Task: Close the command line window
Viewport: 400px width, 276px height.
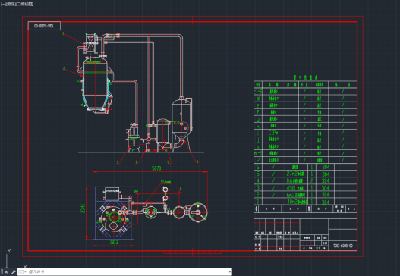Action: tap(6, 272)
